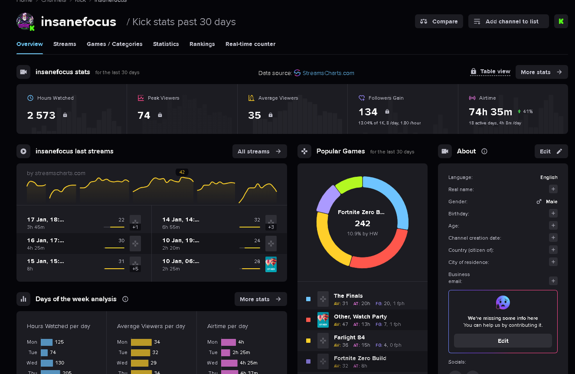
Task: Click the Other thumbnail on 10 Jan 06: stream
Action: click(x=271, y=264)
